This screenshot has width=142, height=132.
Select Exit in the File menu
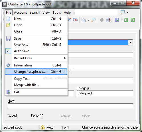(x=36, y=92)
